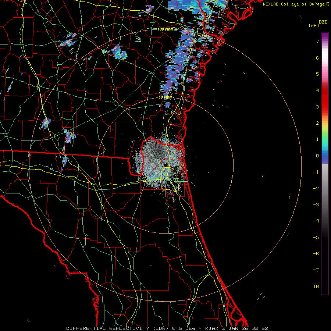Click the 100 NMI range ring label

point(165,29)
